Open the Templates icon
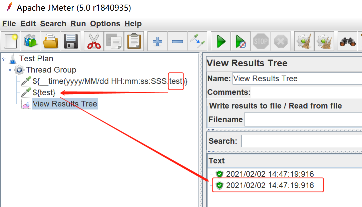 pos(30,41)
